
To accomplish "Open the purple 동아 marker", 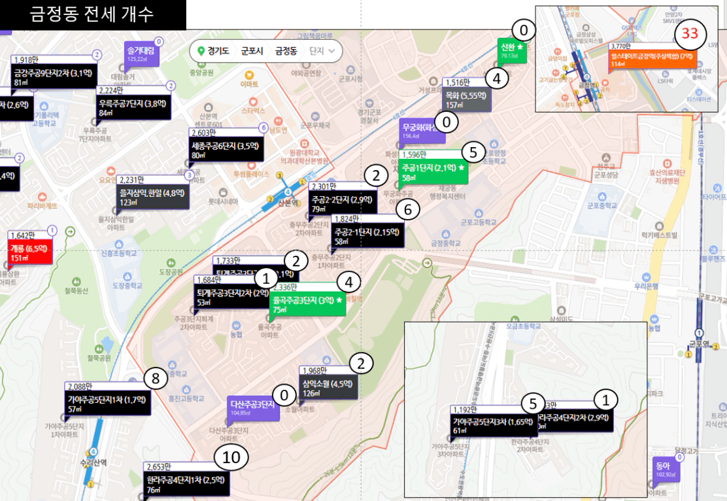I will (x=666, y=470).
